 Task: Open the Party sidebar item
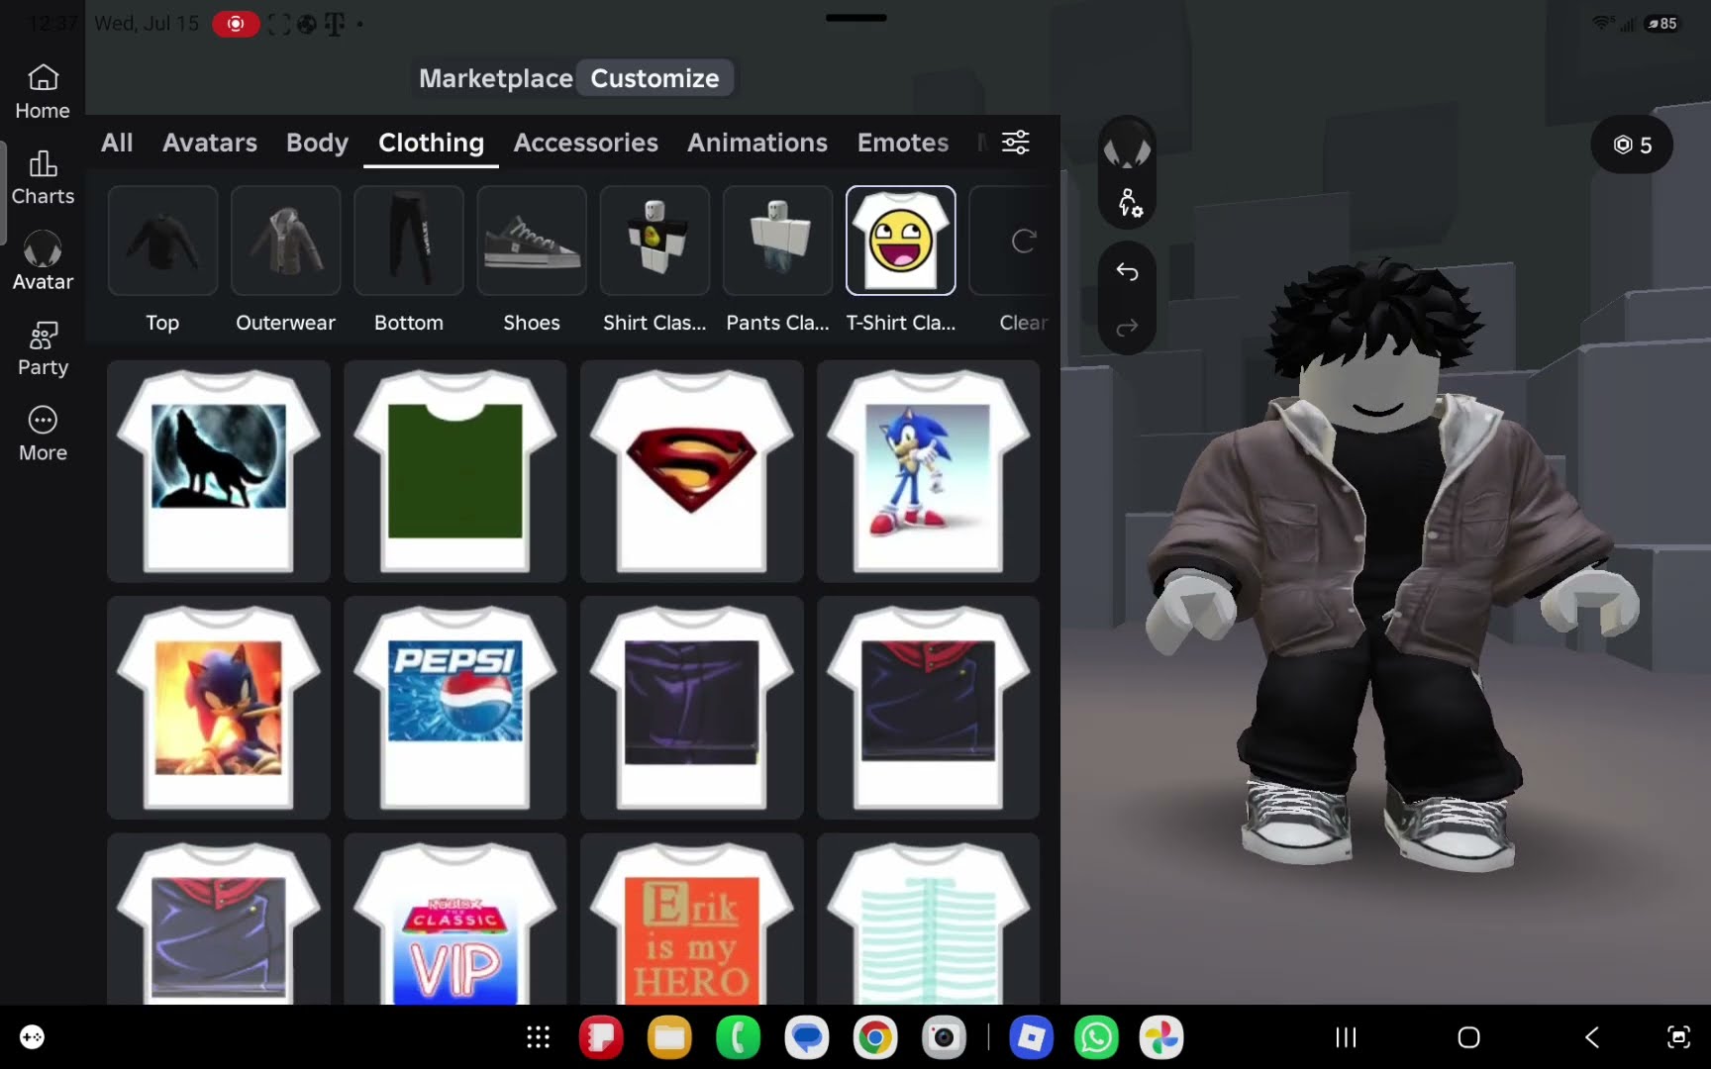click(x=43, y=348)
